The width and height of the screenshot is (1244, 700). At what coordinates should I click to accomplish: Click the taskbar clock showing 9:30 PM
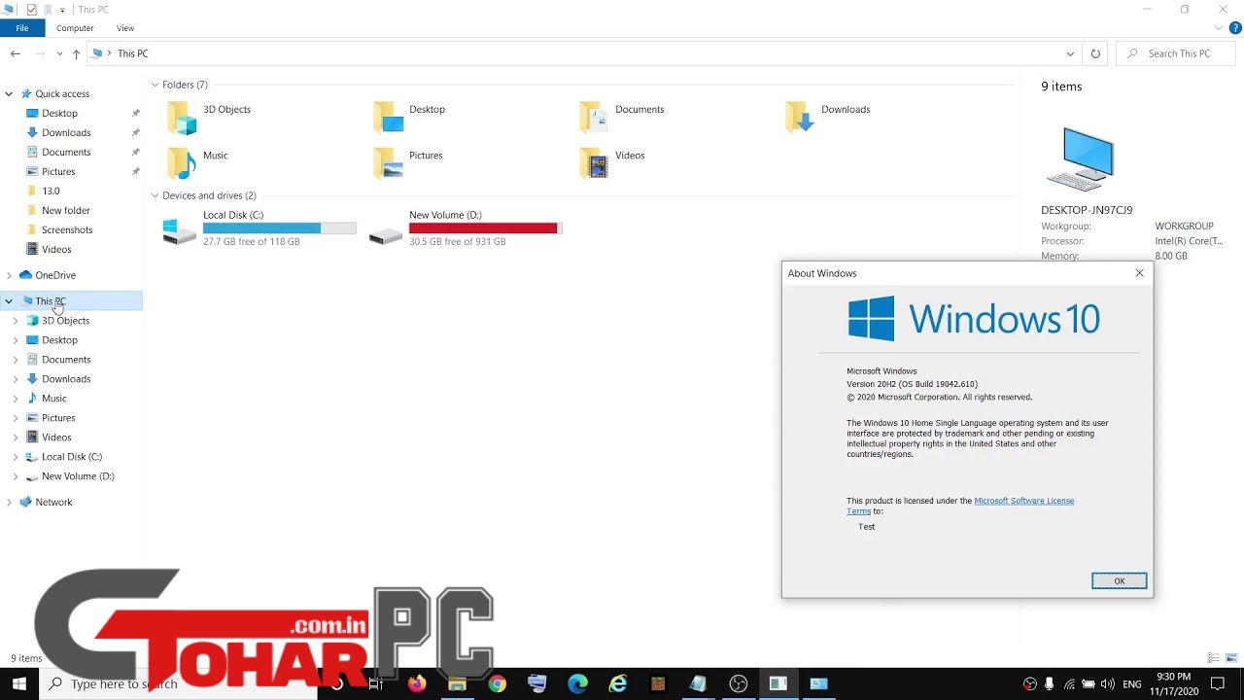(1173, 684)
